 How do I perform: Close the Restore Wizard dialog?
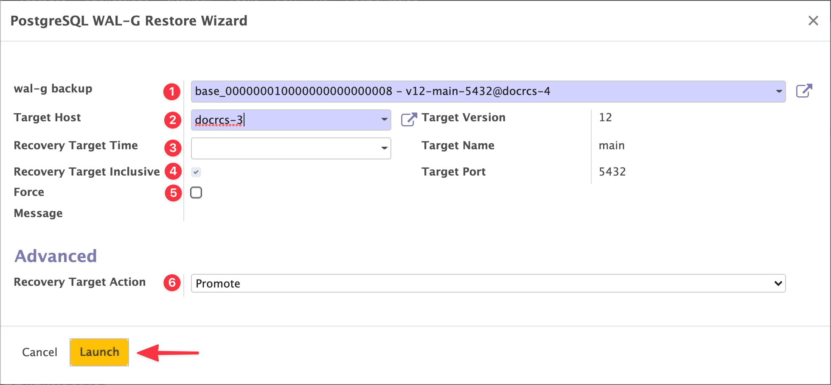(813, 21)
